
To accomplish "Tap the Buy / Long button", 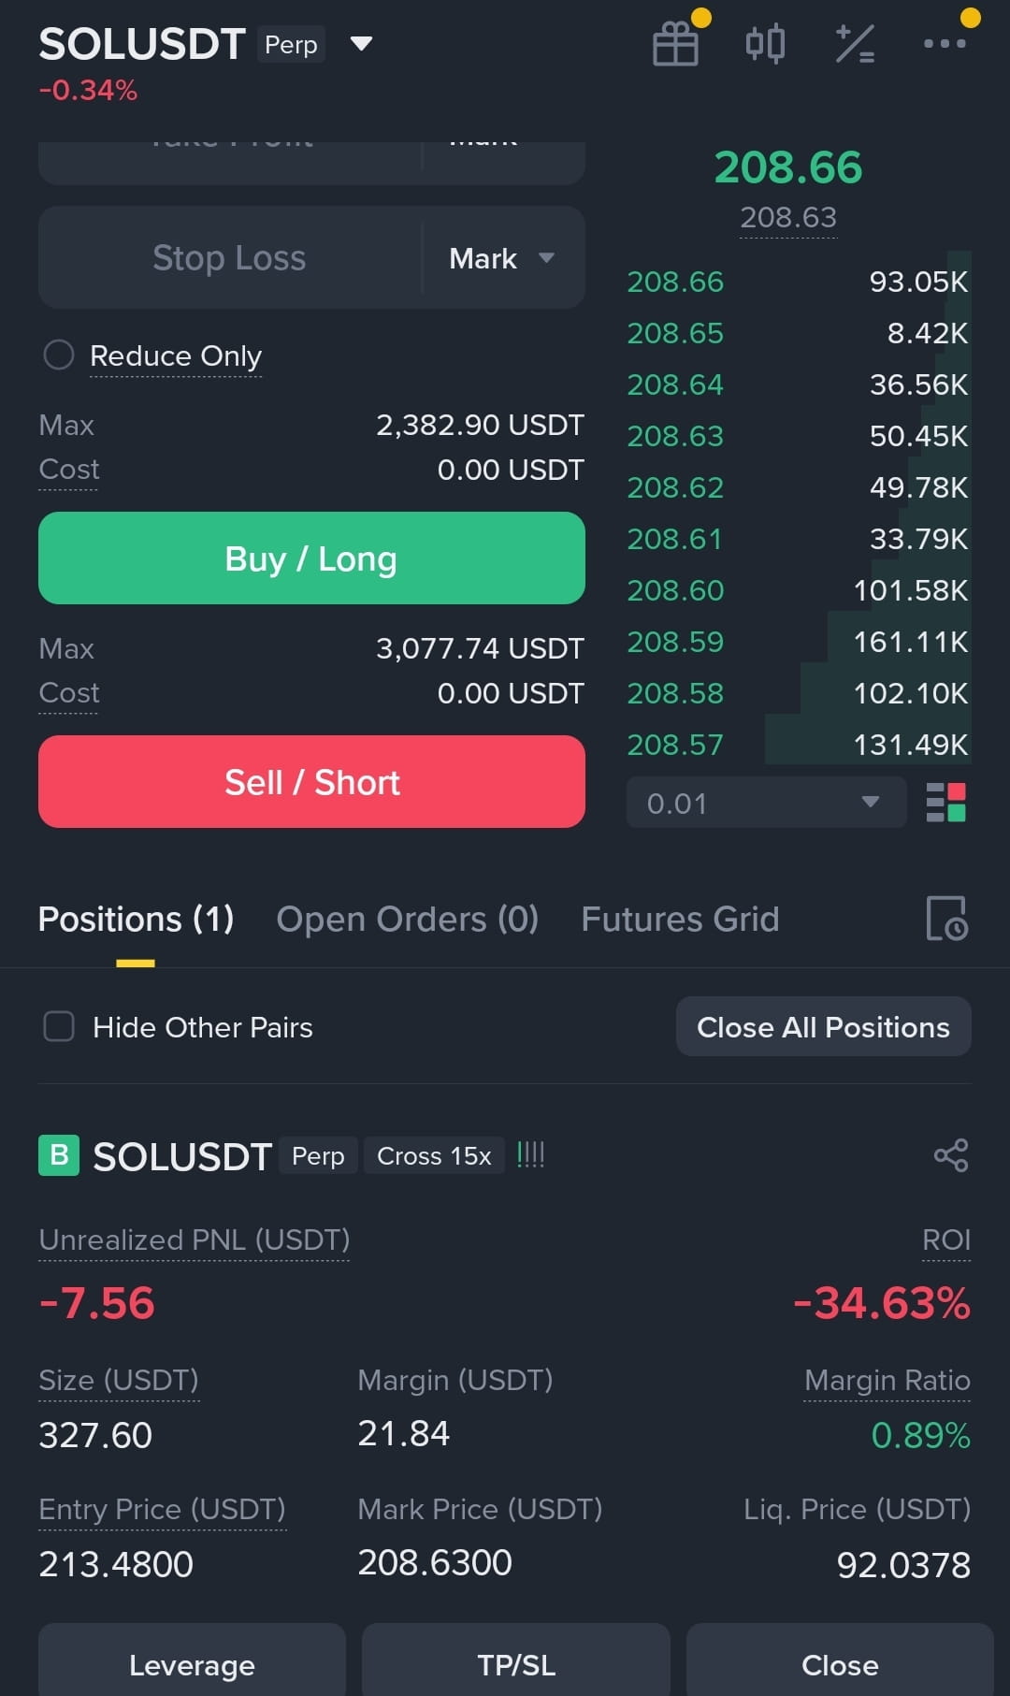I will pos(311,558).
